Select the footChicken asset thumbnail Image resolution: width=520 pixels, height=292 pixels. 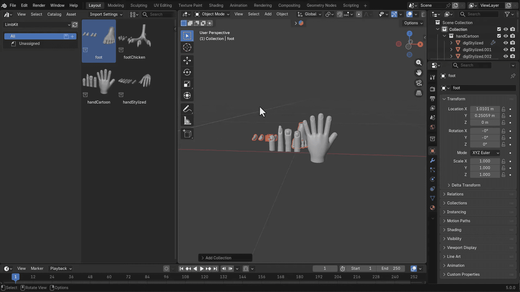[x=135, y=41]
